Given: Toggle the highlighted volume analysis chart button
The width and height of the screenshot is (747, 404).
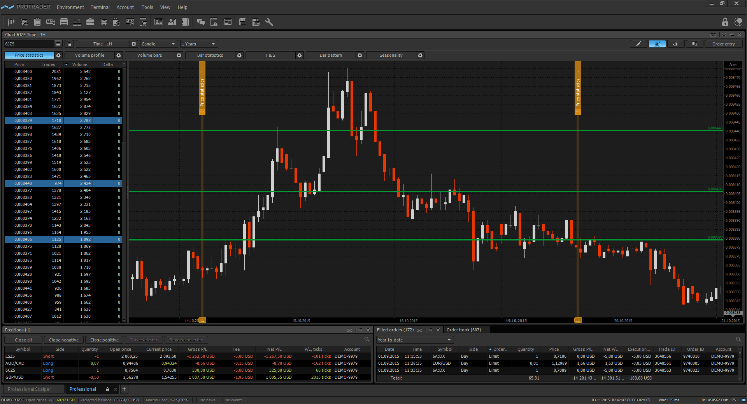Looking at the screenshot, I should [657, 44].
